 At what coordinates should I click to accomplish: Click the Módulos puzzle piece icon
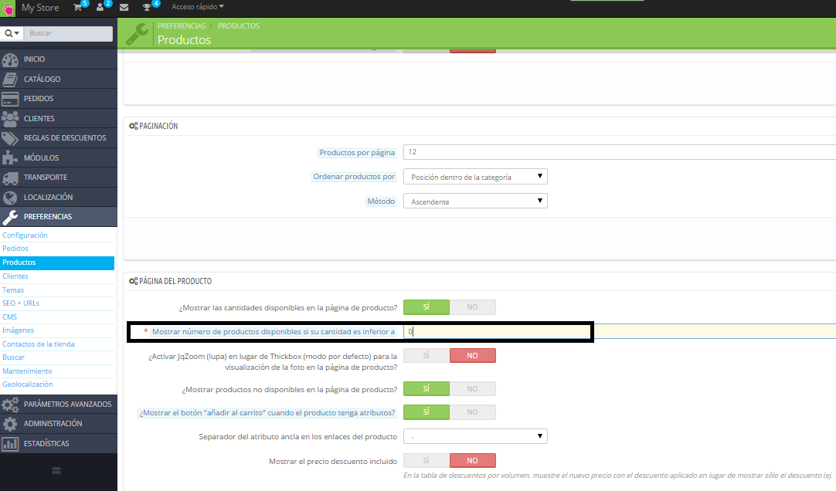(x=10, y=157)
